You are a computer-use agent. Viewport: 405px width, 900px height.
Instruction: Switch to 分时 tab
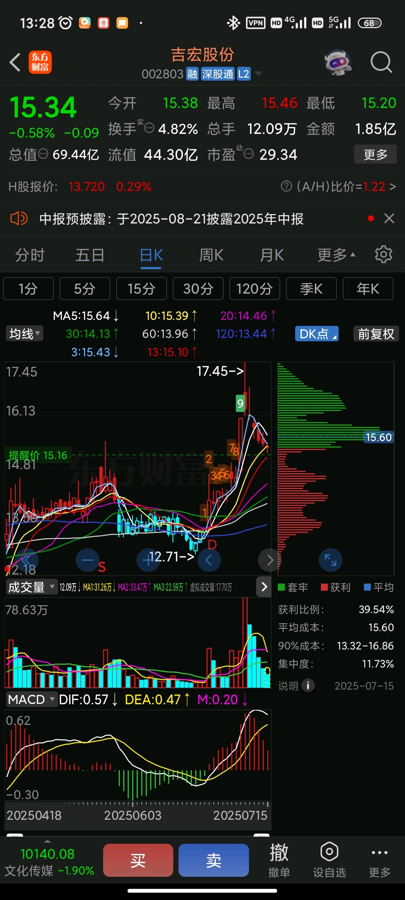[30, 255]
